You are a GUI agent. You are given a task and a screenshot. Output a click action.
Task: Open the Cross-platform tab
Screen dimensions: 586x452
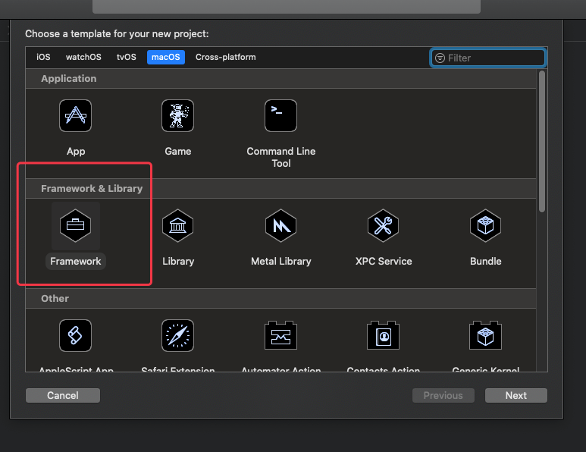click(226, 57)
